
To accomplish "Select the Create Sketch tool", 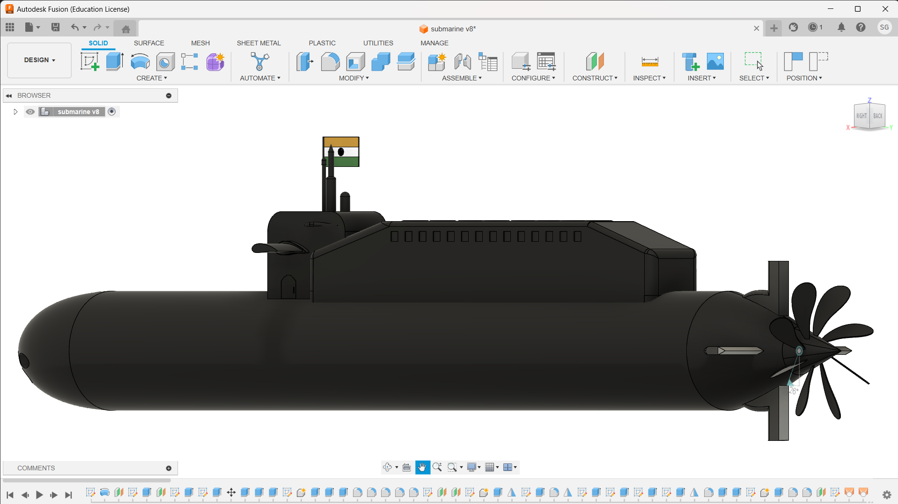I will (x=89, y=61).
